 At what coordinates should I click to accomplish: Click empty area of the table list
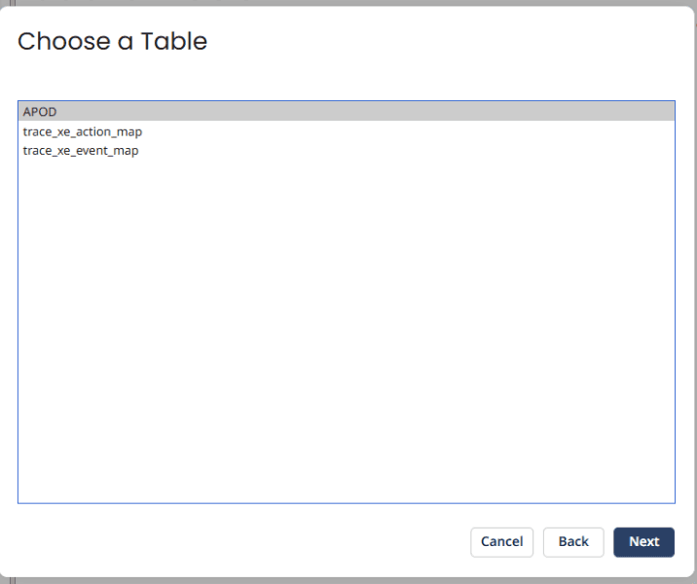346,331
